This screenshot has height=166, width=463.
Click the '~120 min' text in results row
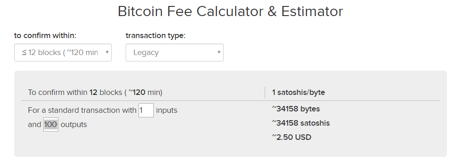point(145,93)
